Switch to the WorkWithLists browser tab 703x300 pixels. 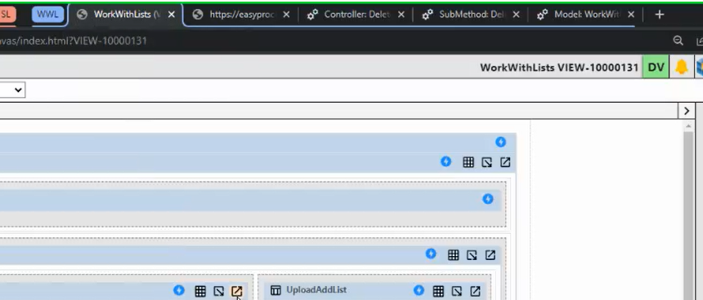[x=126, y=15]
